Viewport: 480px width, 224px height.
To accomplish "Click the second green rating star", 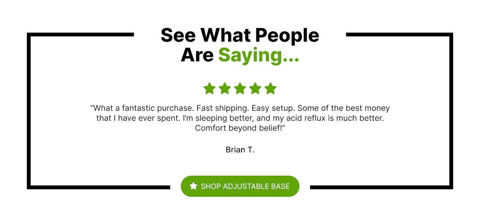I will [225, 89].
